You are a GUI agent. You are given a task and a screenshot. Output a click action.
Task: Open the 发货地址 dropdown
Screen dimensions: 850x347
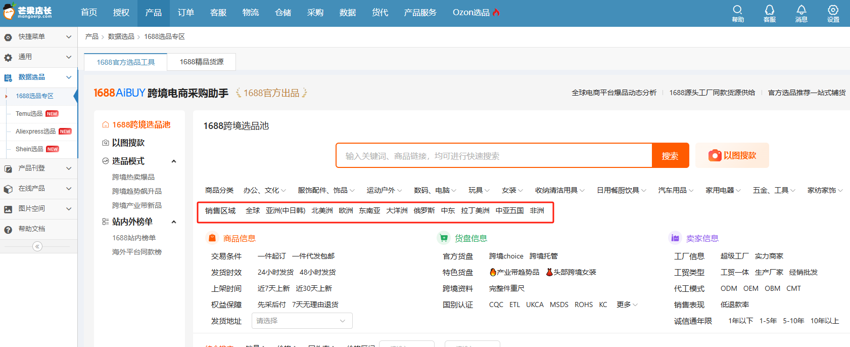pyautogui.click(x=302, y=321)
